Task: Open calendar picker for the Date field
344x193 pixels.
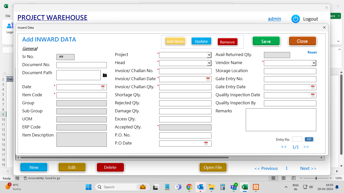Action: [103, 87]
